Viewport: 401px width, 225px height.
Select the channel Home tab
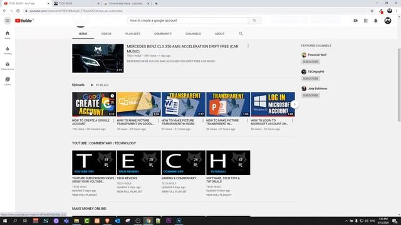coord(83,34)
